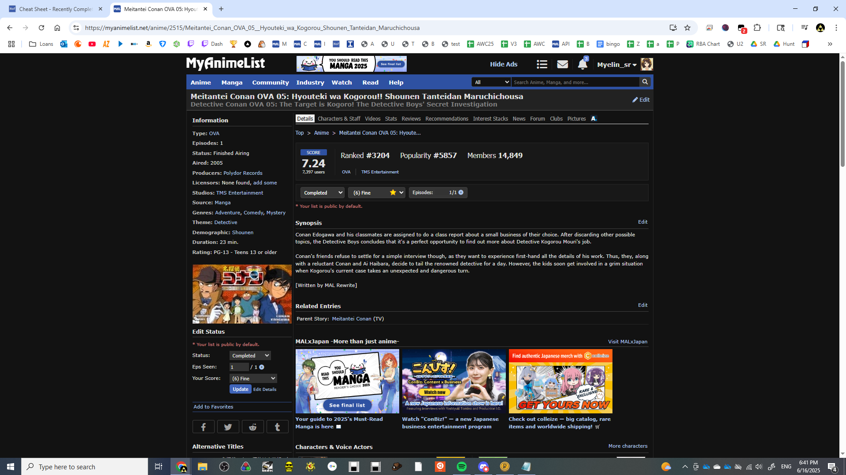Share the page on Reddit
Viewport: 846px width, 475px height.
pyautogui.click(x=253, y=427)
